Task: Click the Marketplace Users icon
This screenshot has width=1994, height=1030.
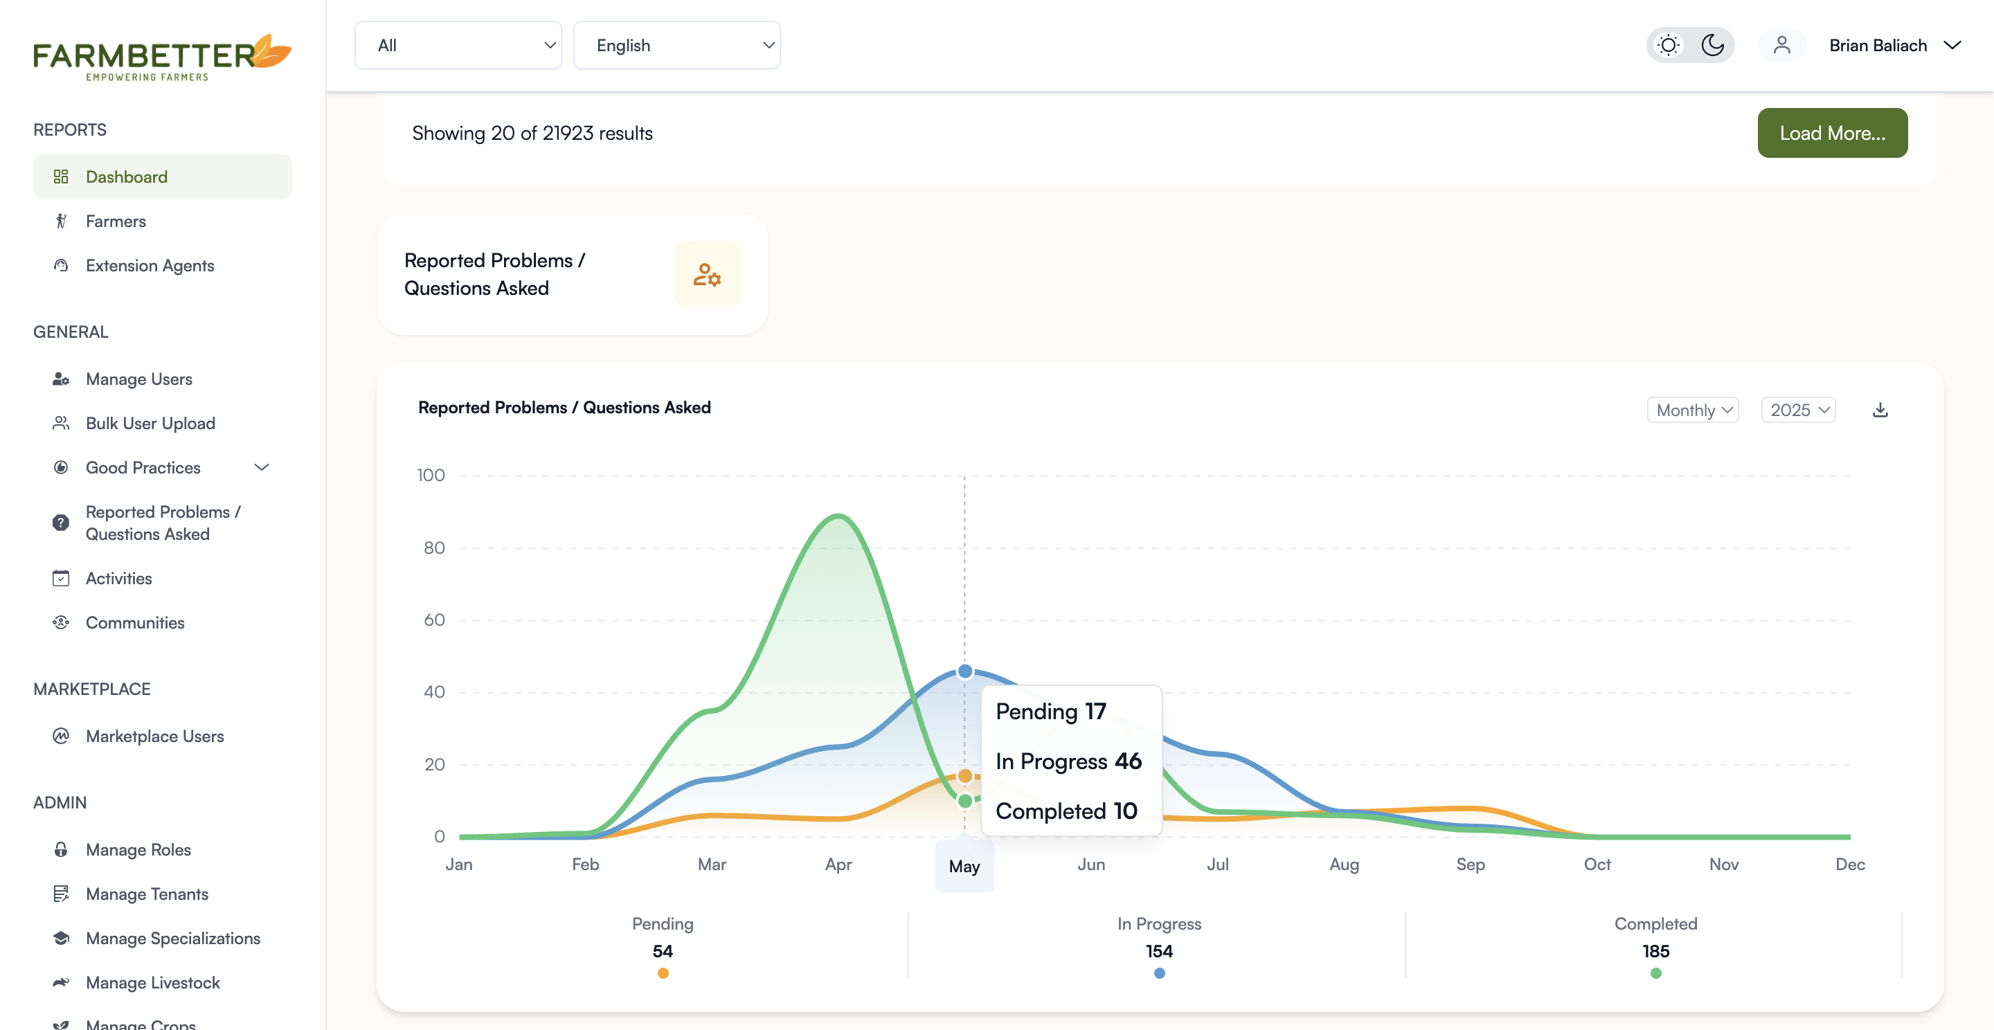Action: coord(60,735)
